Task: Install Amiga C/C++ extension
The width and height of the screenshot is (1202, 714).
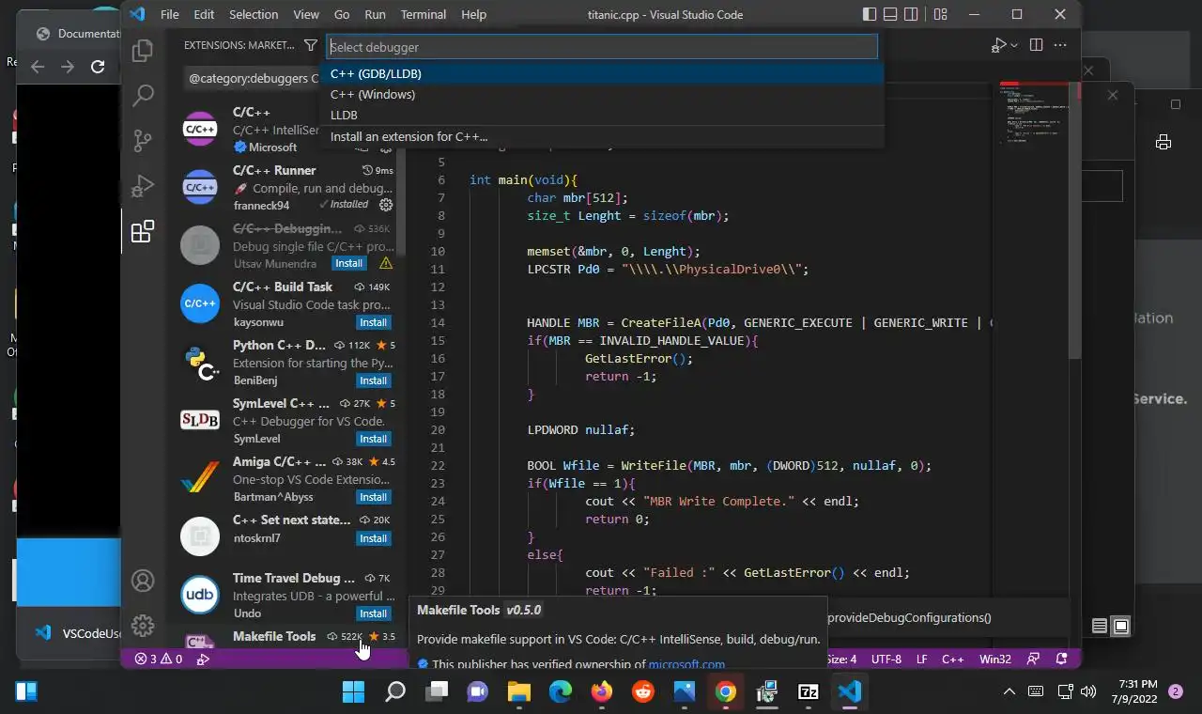Action: pyautogui.click(x=374, y=497)
